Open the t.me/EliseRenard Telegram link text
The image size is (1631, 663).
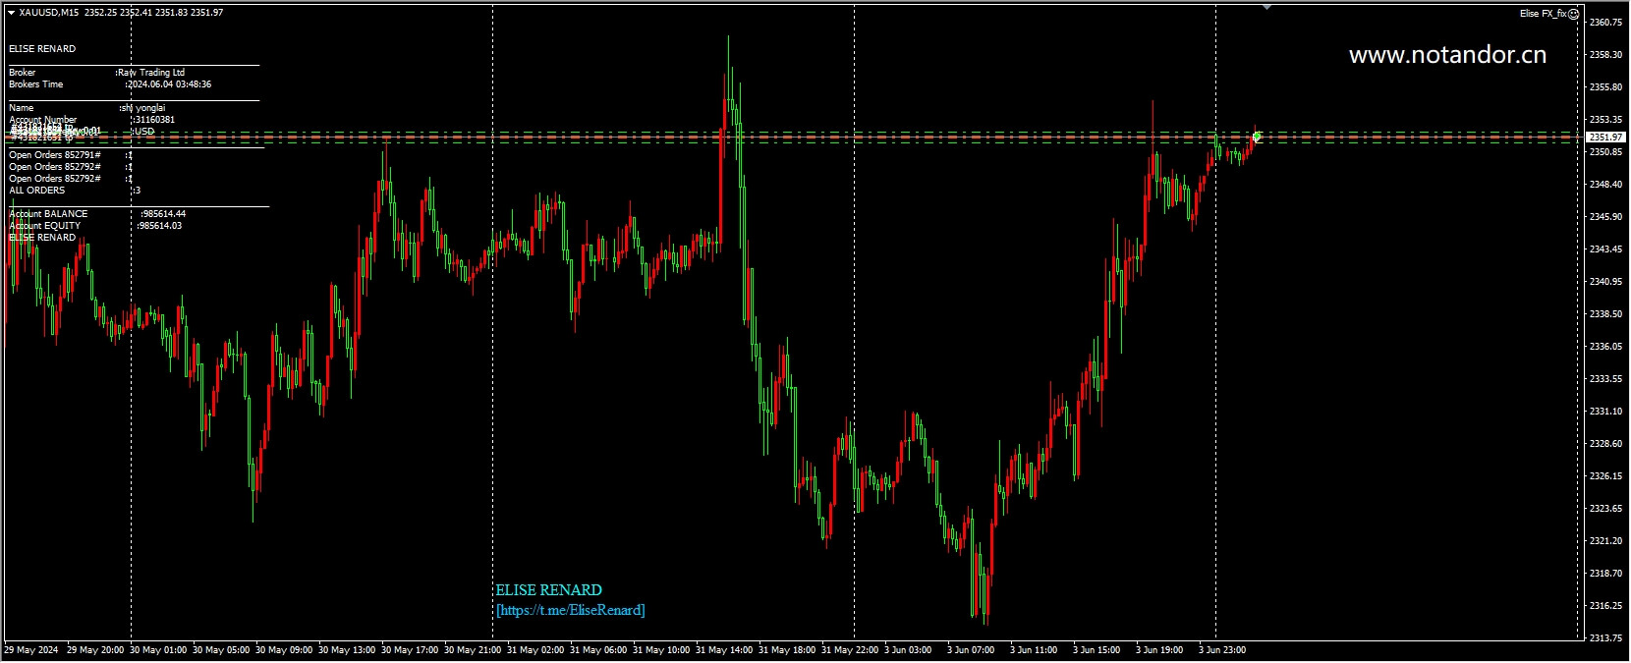pyautogui.click(x=571, y=610)
